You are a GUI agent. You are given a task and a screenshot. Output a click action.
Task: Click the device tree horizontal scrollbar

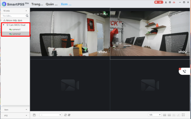(x=16, y=106)
